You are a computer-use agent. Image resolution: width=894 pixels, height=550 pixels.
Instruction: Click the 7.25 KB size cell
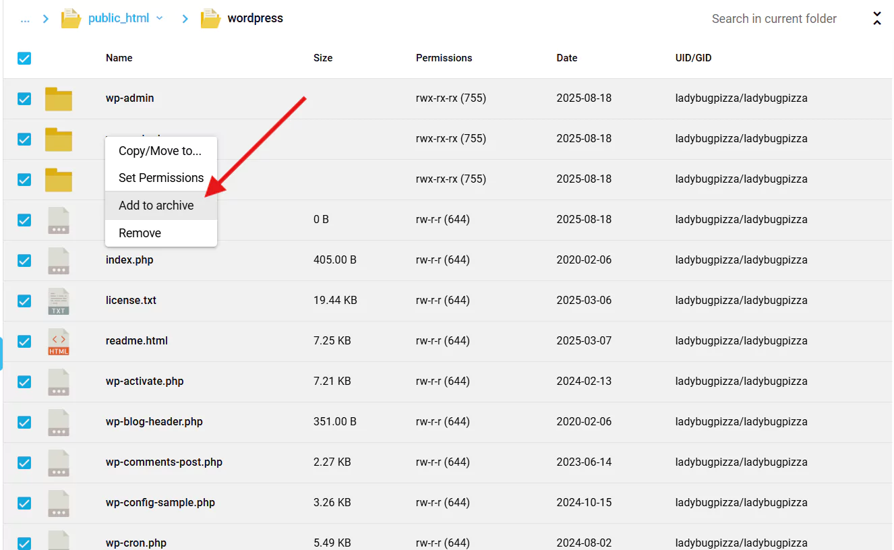(x=332, y=341)
